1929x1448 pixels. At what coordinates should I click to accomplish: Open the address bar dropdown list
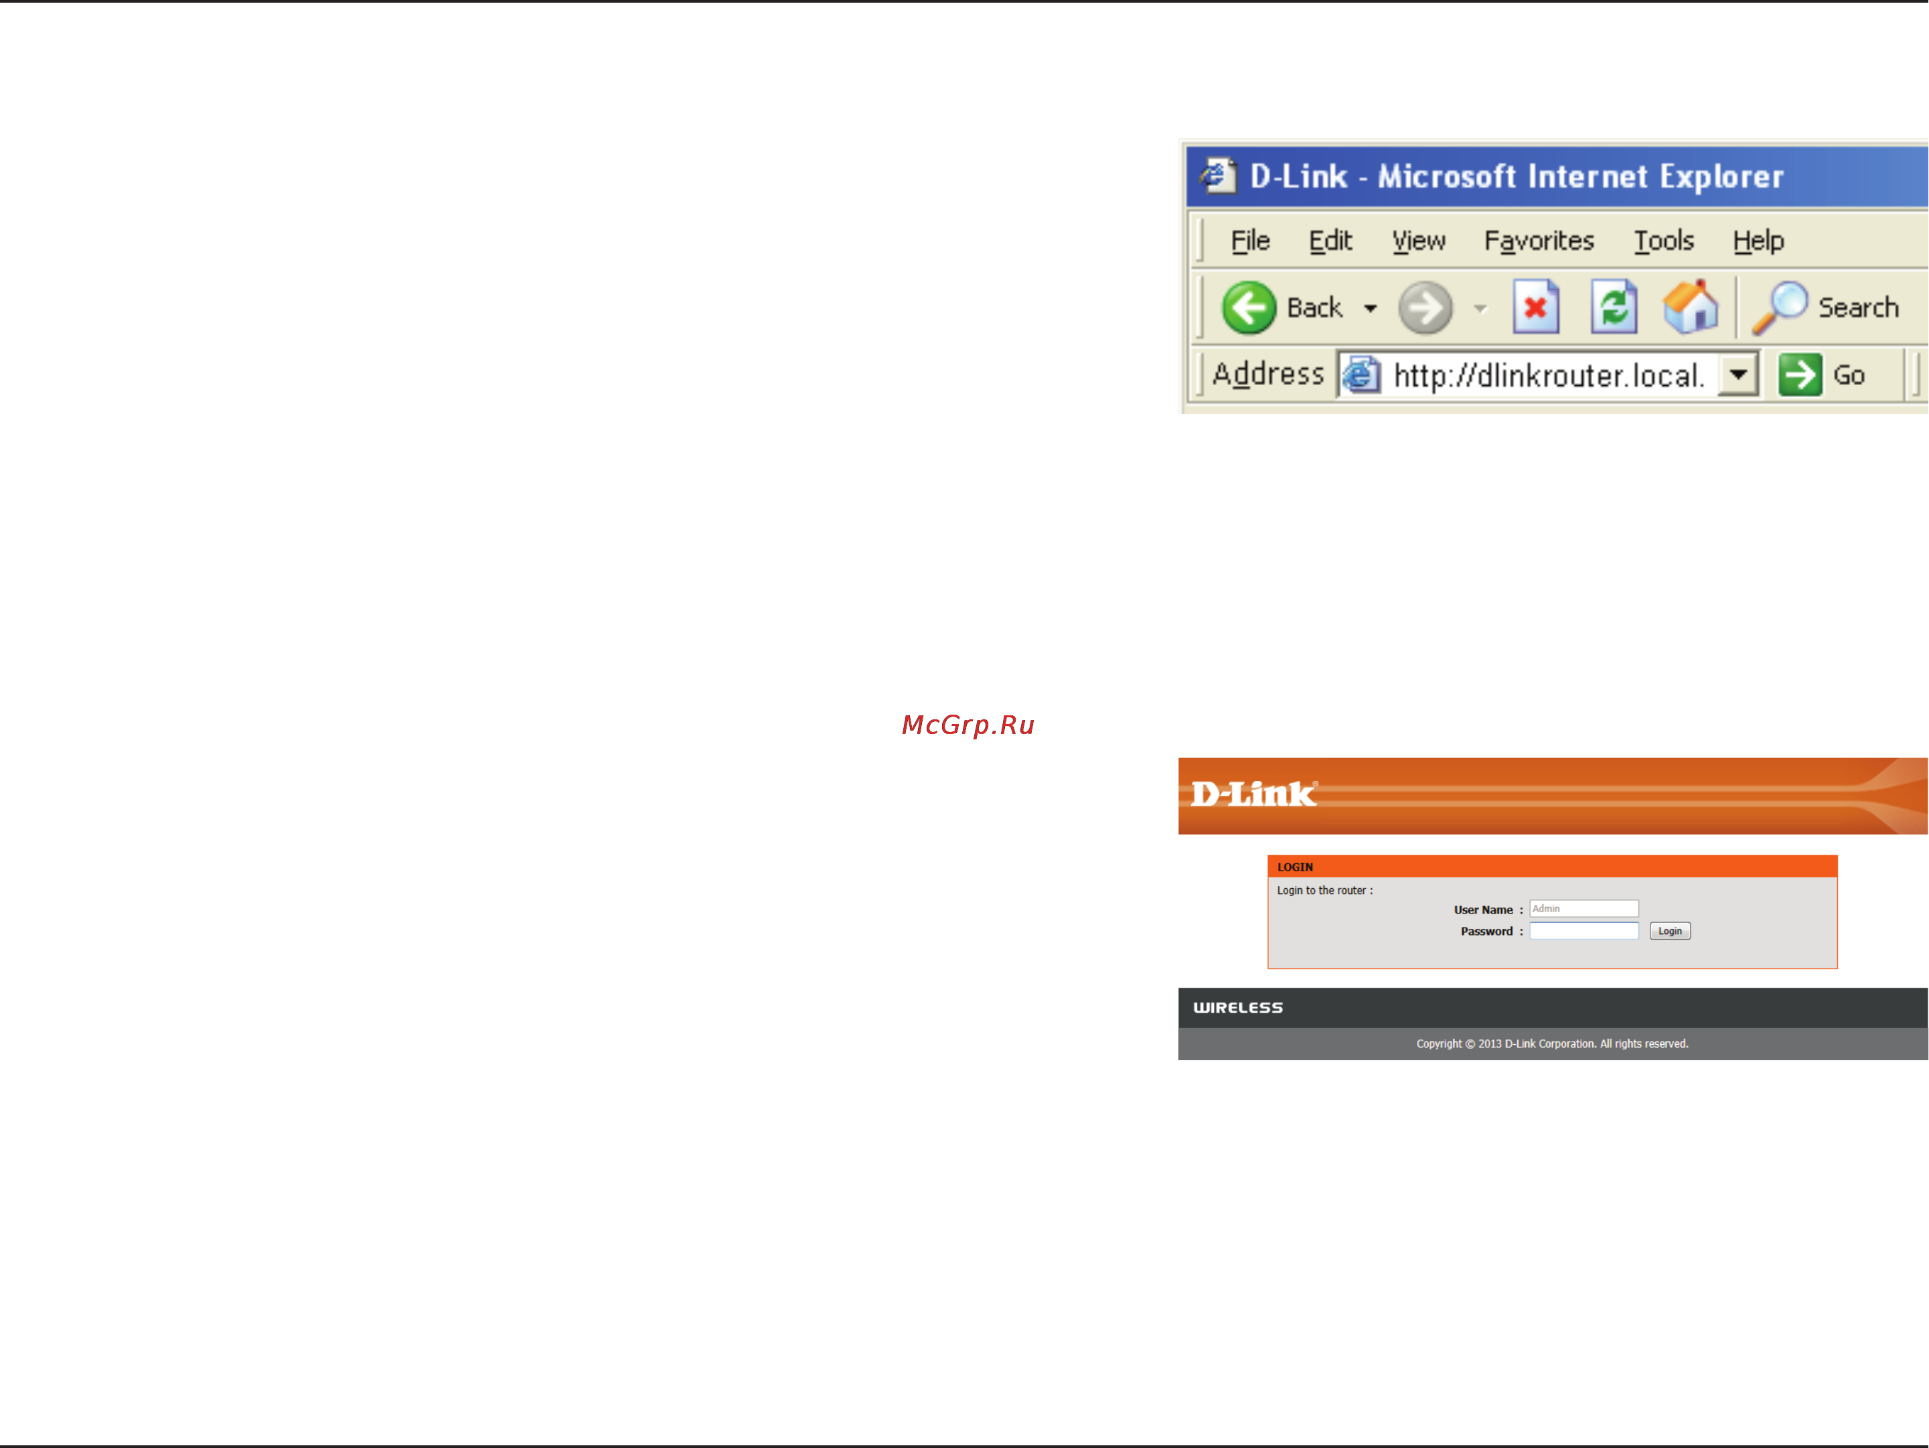pos(1738,375)
